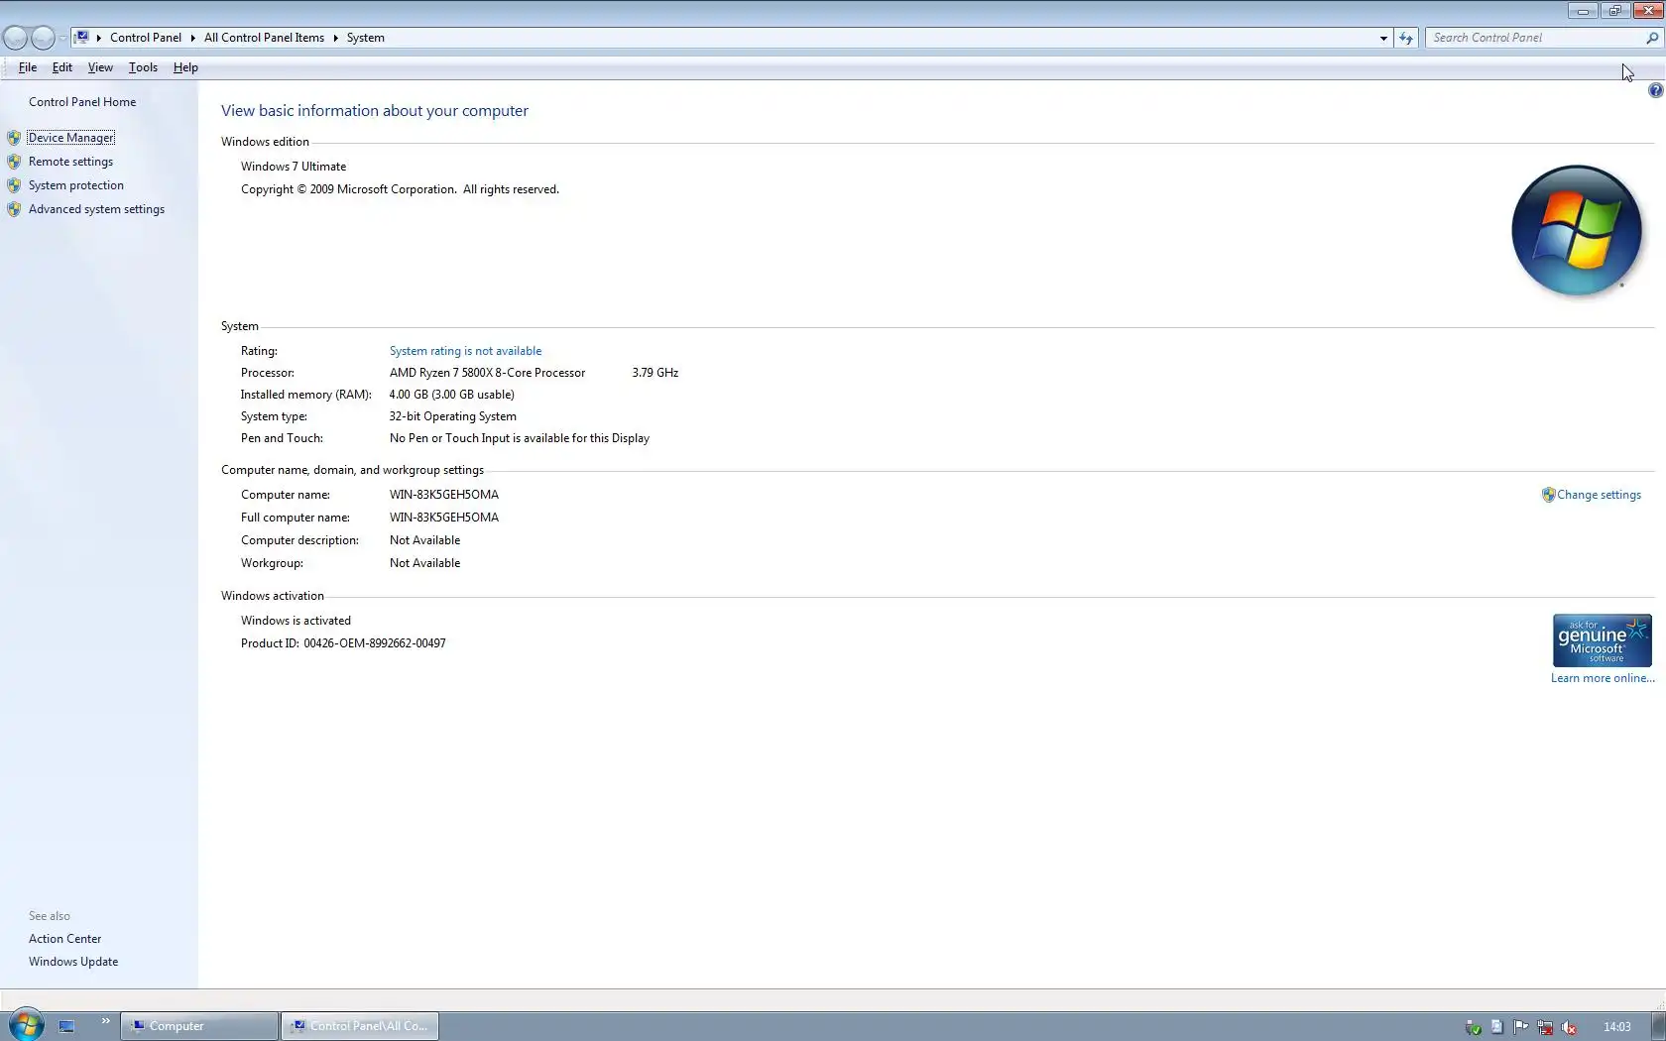This screenshot has height=1041, width=1666.
Task: Open the View menu
Action: coord(100,67)
